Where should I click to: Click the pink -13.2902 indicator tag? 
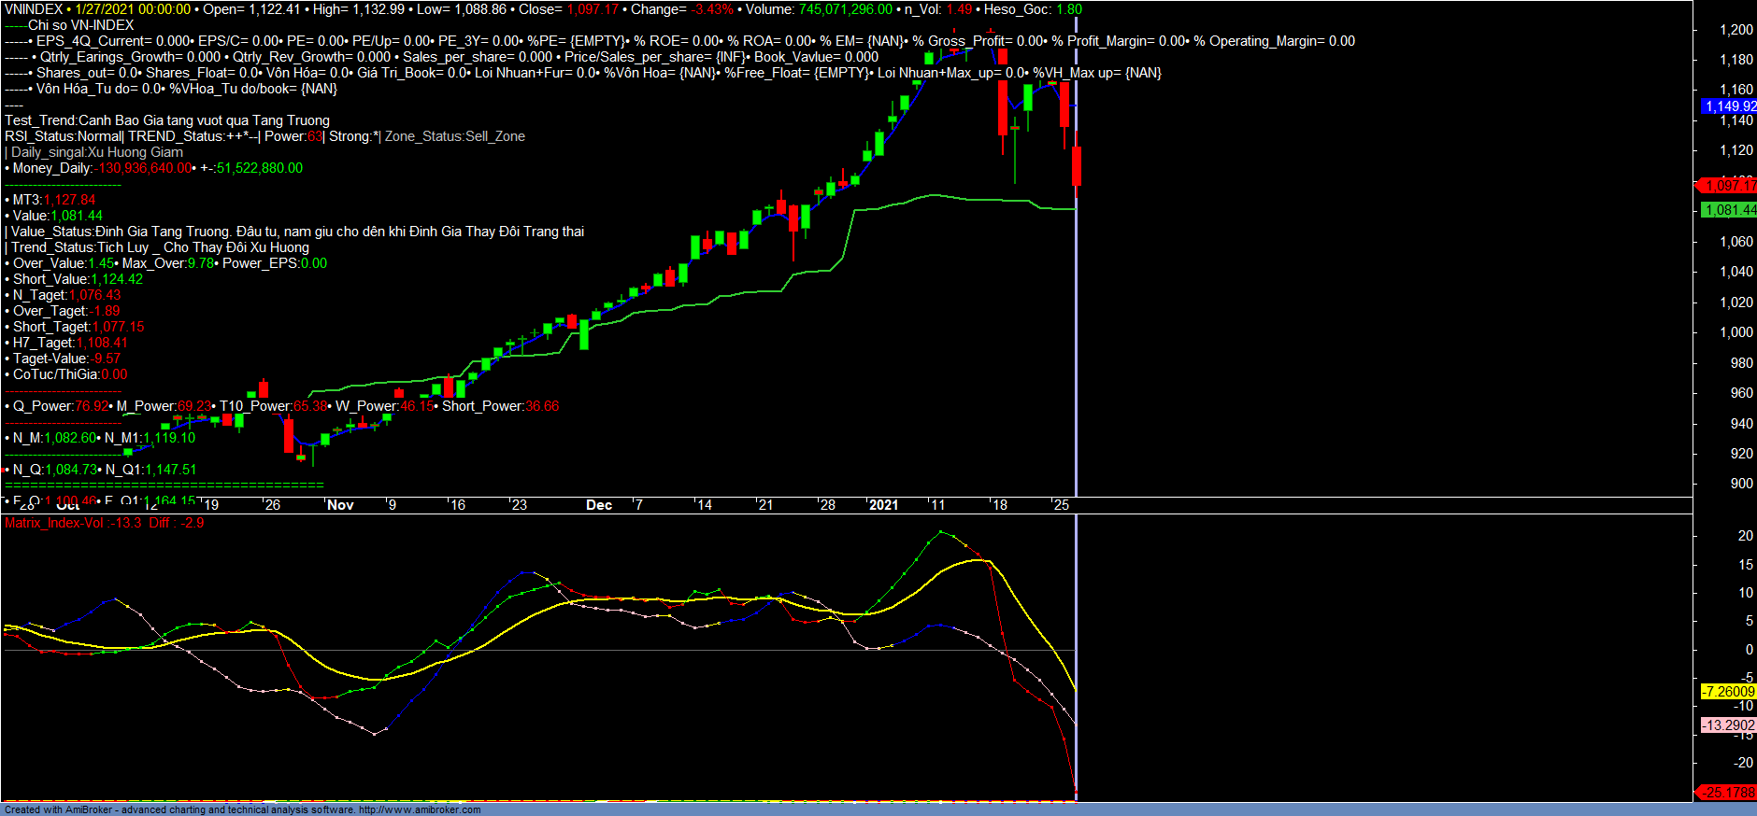point(1728,725)
